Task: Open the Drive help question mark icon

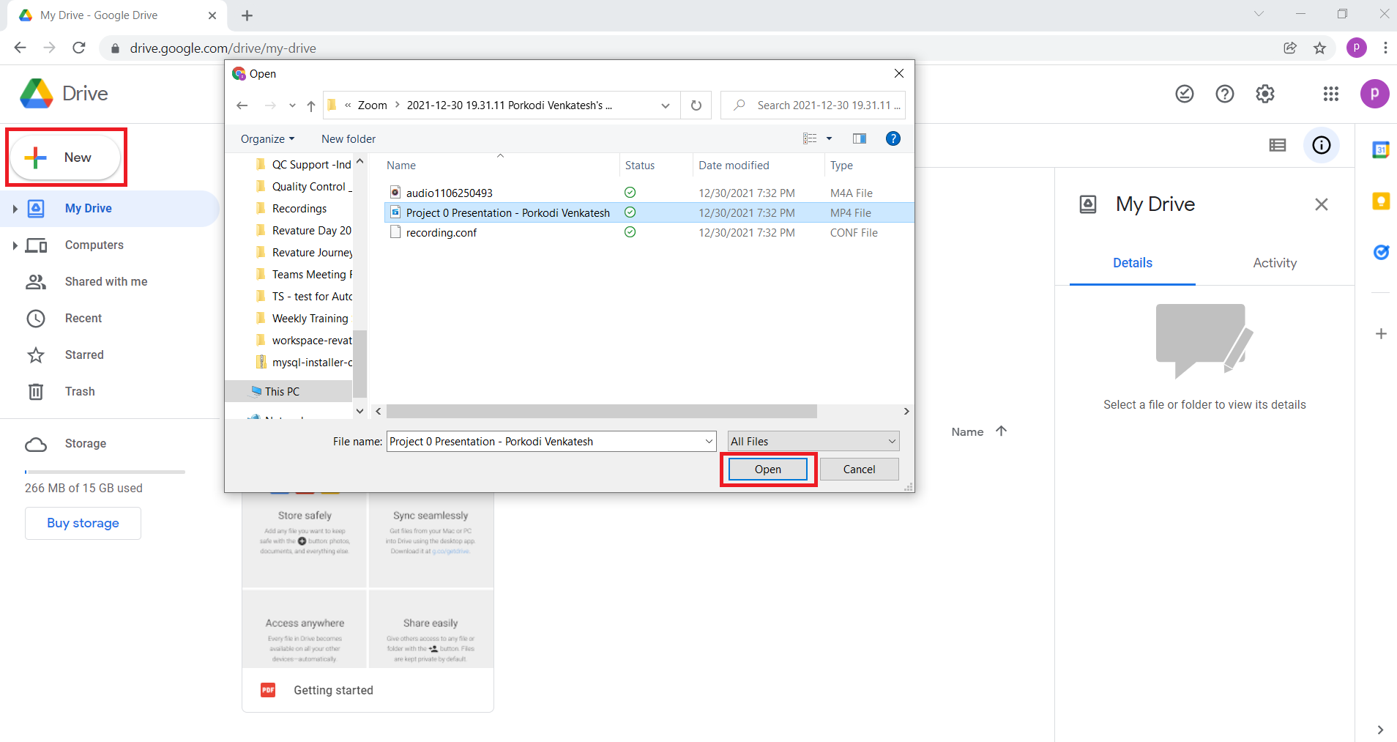Action: pos(1224,94)
